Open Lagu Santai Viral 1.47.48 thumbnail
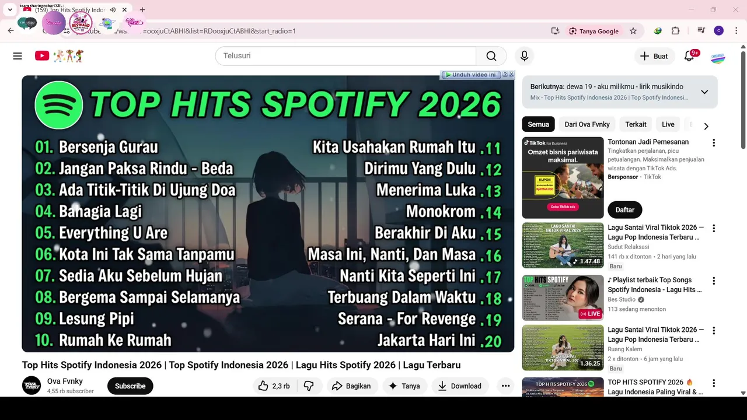 click(x=563, y=246)
